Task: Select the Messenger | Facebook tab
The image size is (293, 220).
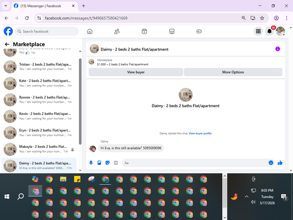Action: [x=45, y=6]
